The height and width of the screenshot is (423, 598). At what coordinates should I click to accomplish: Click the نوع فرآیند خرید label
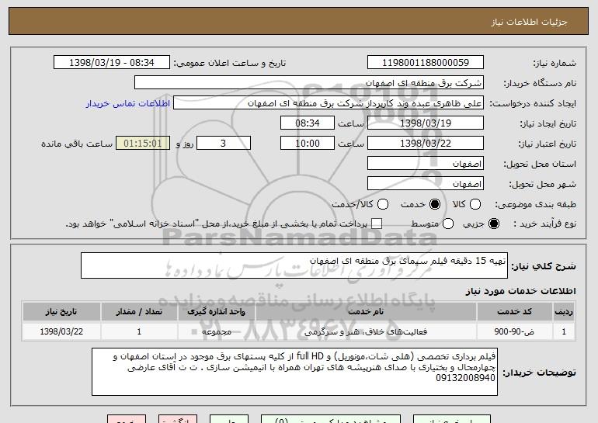[544, 224]
